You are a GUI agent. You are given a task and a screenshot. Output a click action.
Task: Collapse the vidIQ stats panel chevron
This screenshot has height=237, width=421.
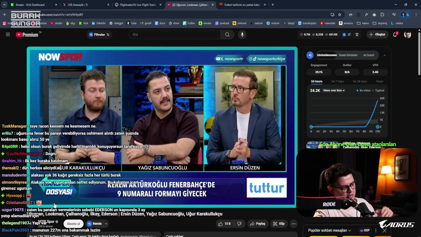[384, 55]
